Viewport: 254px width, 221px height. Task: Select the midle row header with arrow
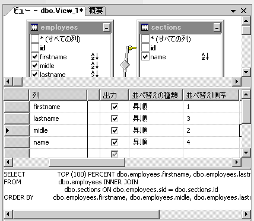(x=17, y=130)
